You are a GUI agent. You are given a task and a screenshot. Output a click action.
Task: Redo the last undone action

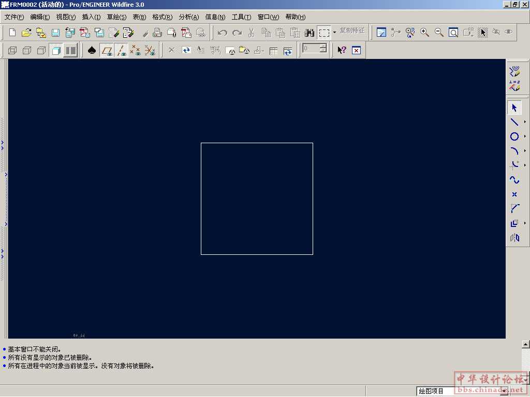[237, 33]
